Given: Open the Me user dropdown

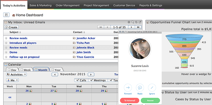Looking at the screenshot, I should [13, 80].
